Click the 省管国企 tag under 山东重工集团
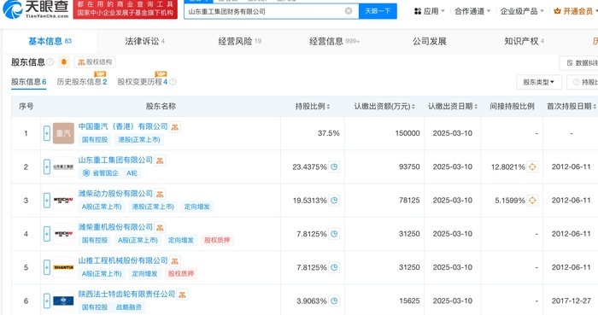 pyautogui.click(x=101, y=173)
